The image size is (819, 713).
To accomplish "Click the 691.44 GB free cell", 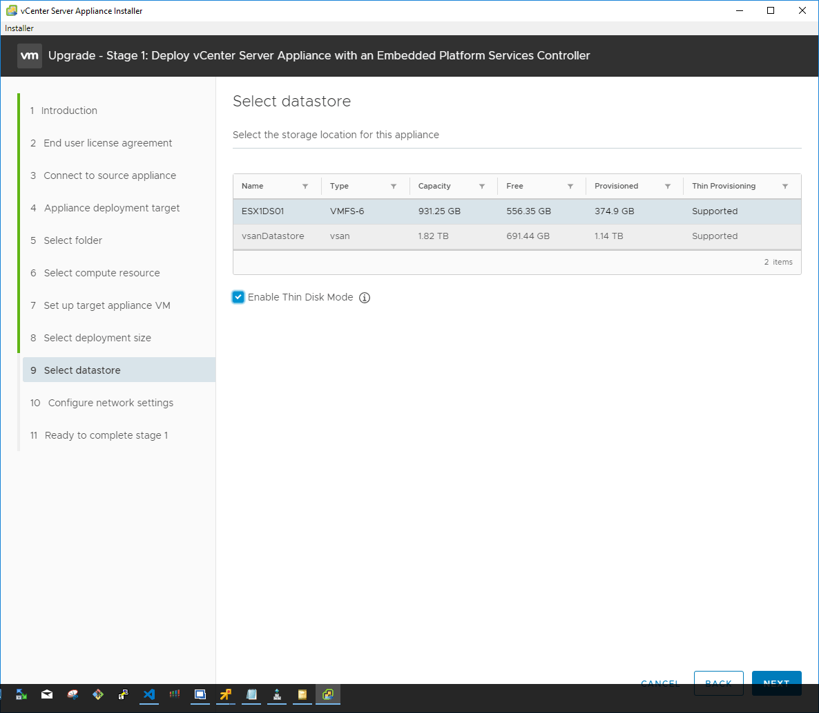I will pos(528,236).
